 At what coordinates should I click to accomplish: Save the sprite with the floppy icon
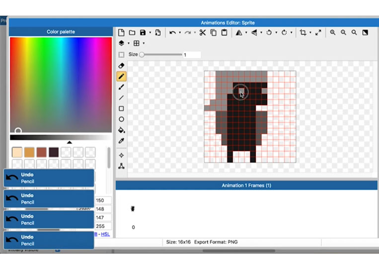[x=143, y=32]
